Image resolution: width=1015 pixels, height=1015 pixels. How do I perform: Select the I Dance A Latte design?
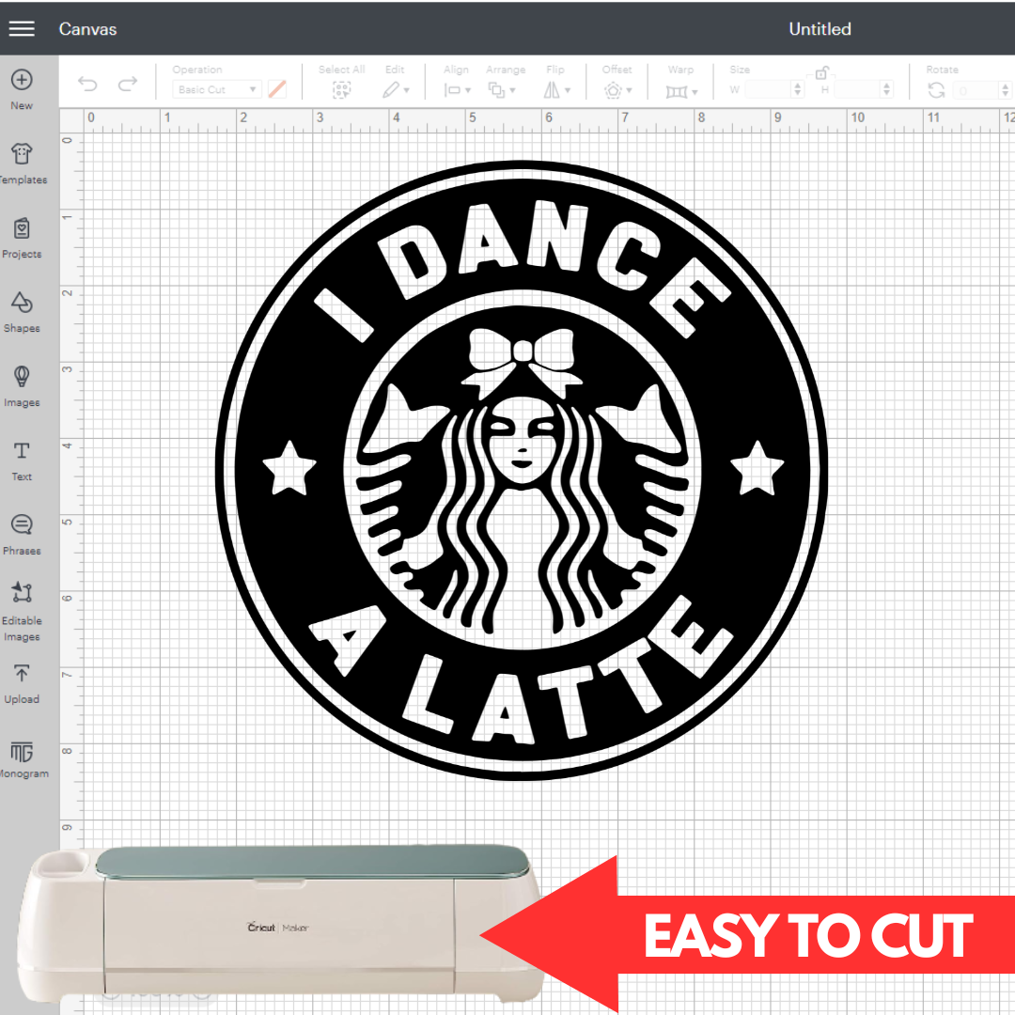522,471
